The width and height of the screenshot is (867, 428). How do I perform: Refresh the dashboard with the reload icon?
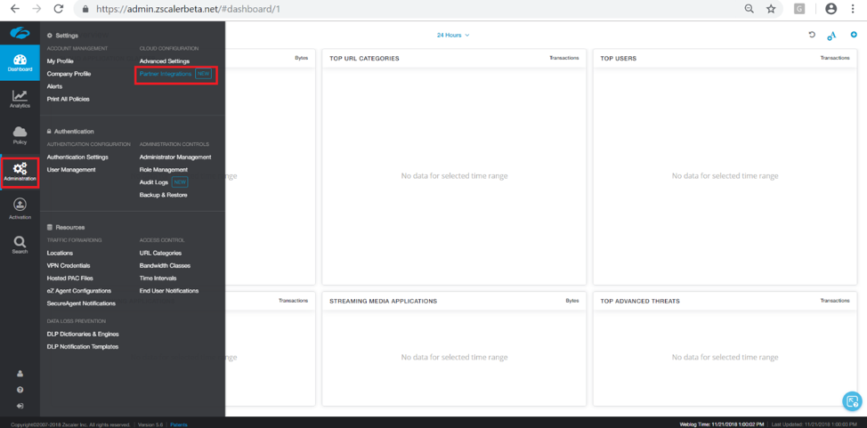pyautogui.click(x=812, y=35)
